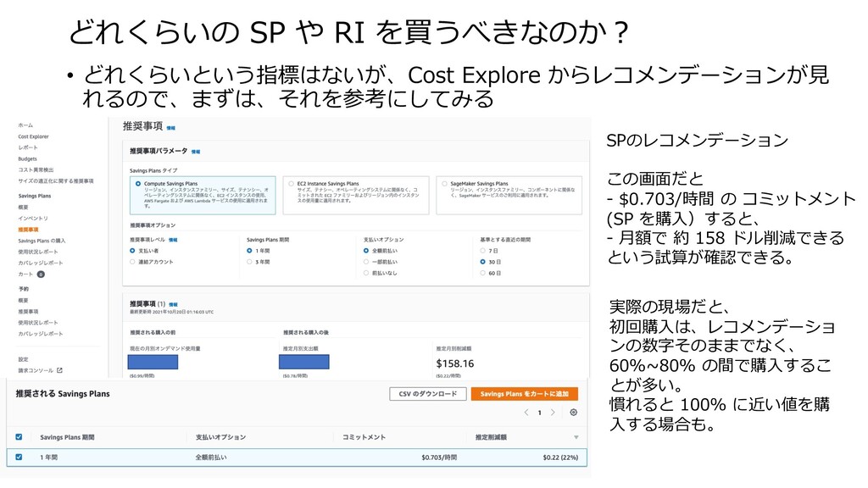The image size is (868, 488).
Task: Open カバレッジレポート under Savings Plans section
Action: coord(41,263)
